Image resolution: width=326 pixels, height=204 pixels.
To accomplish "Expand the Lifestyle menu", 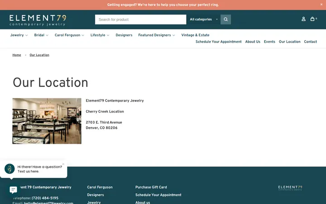I will coord(100,35).
